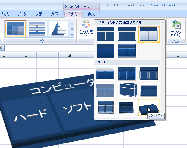Select column F header
The image size is (187, 148).
[47, 55]
